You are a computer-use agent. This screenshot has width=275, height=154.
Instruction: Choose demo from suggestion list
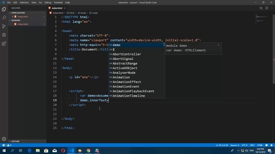tap(137, 45)
